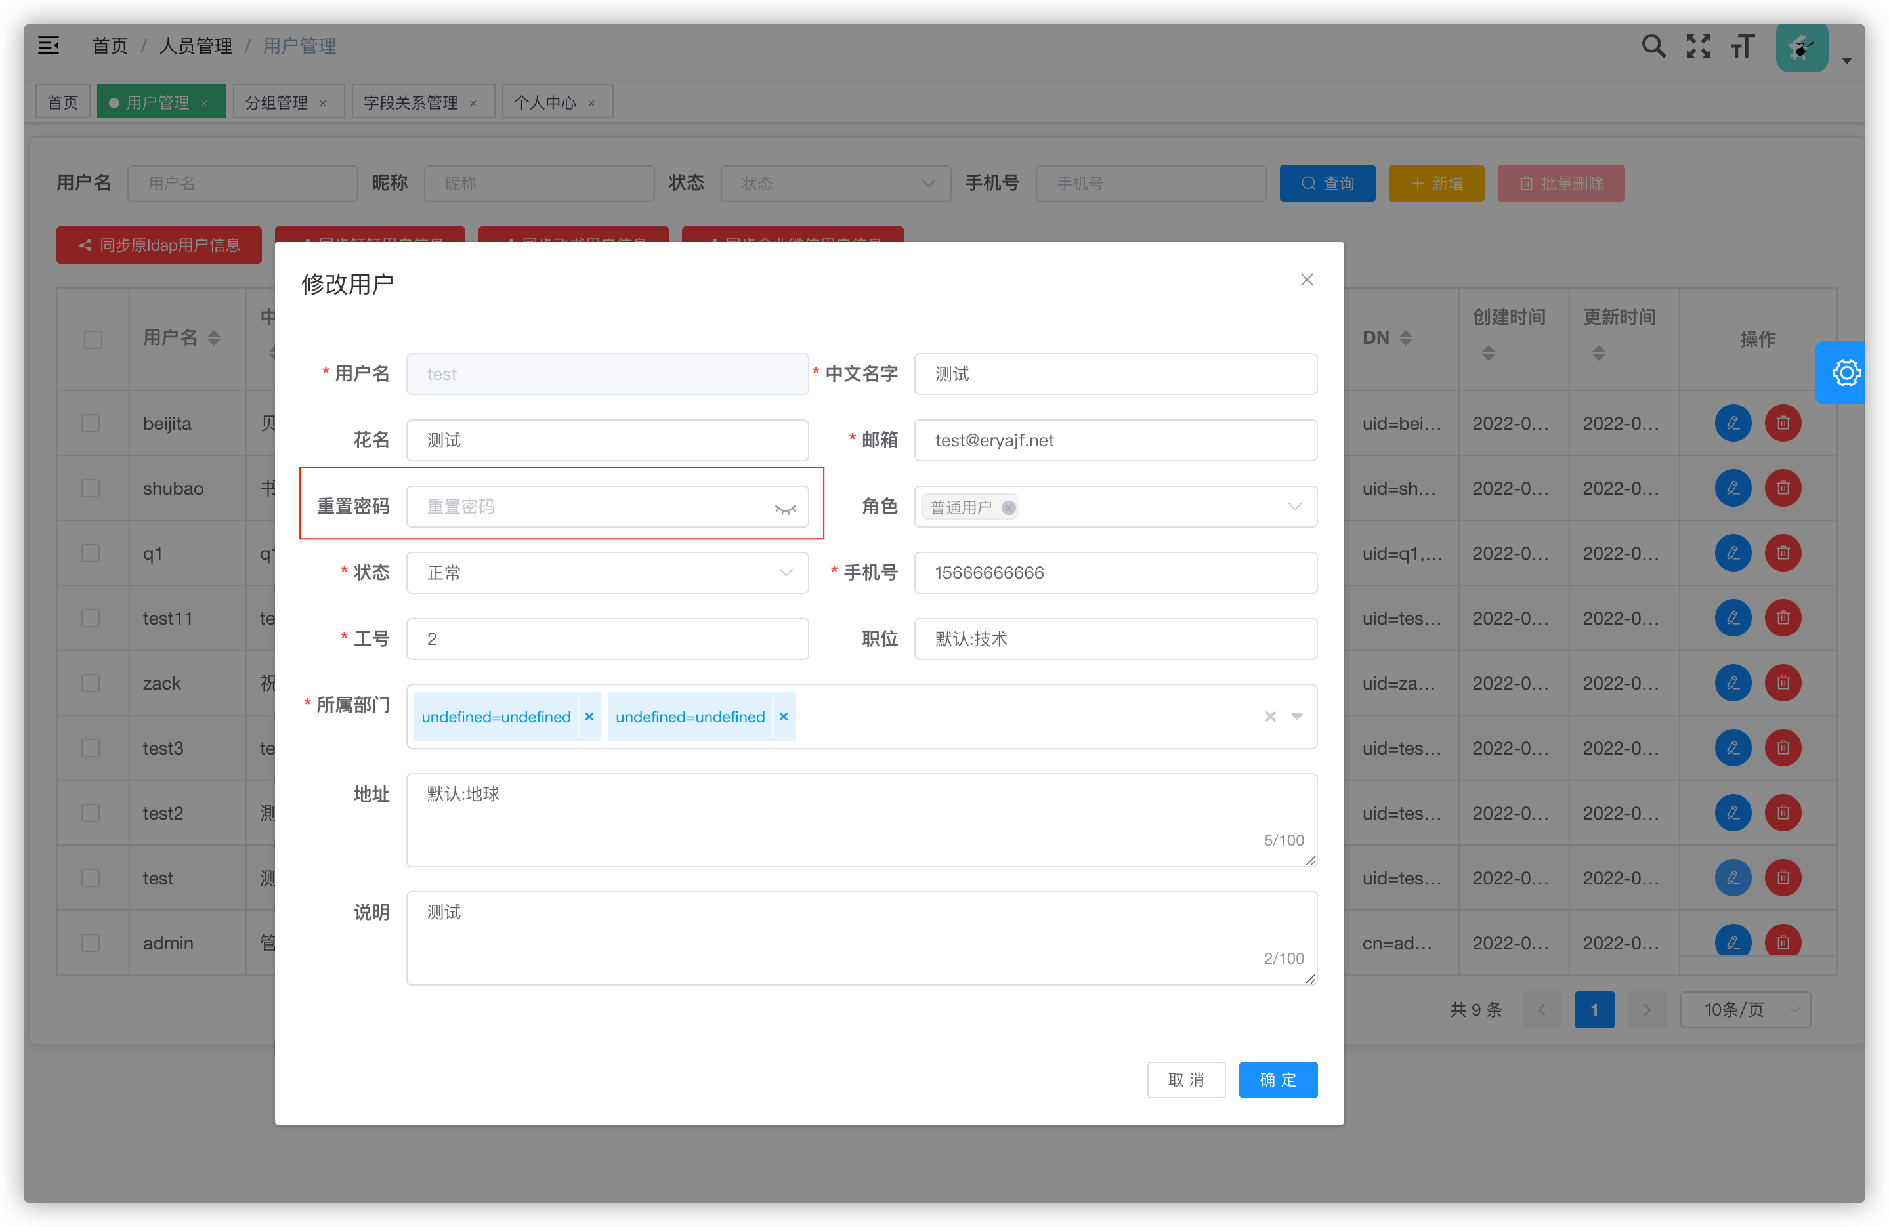Select all rows with header checkbox

[x=93, y=340]
